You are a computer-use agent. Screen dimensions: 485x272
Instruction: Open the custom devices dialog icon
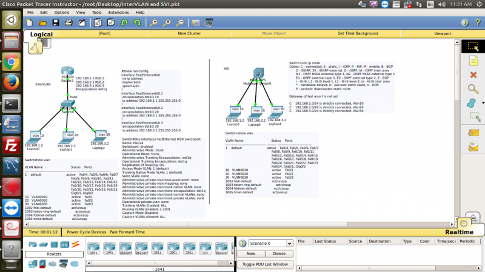(x=209, y=22)
